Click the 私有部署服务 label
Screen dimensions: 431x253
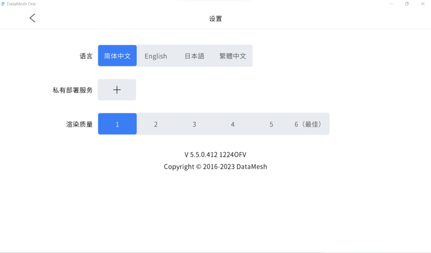coord(72,90)
